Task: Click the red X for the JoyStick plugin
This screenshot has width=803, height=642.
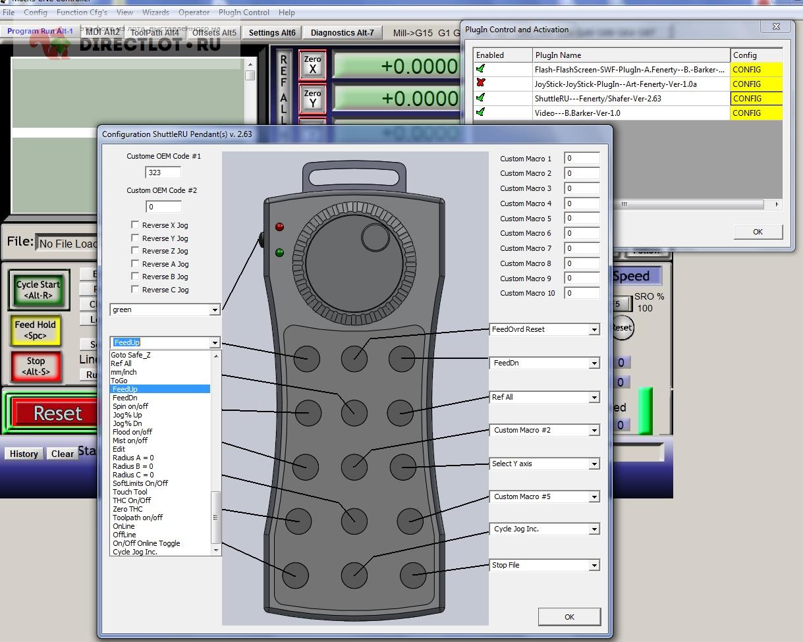Action: coord(481,84)
